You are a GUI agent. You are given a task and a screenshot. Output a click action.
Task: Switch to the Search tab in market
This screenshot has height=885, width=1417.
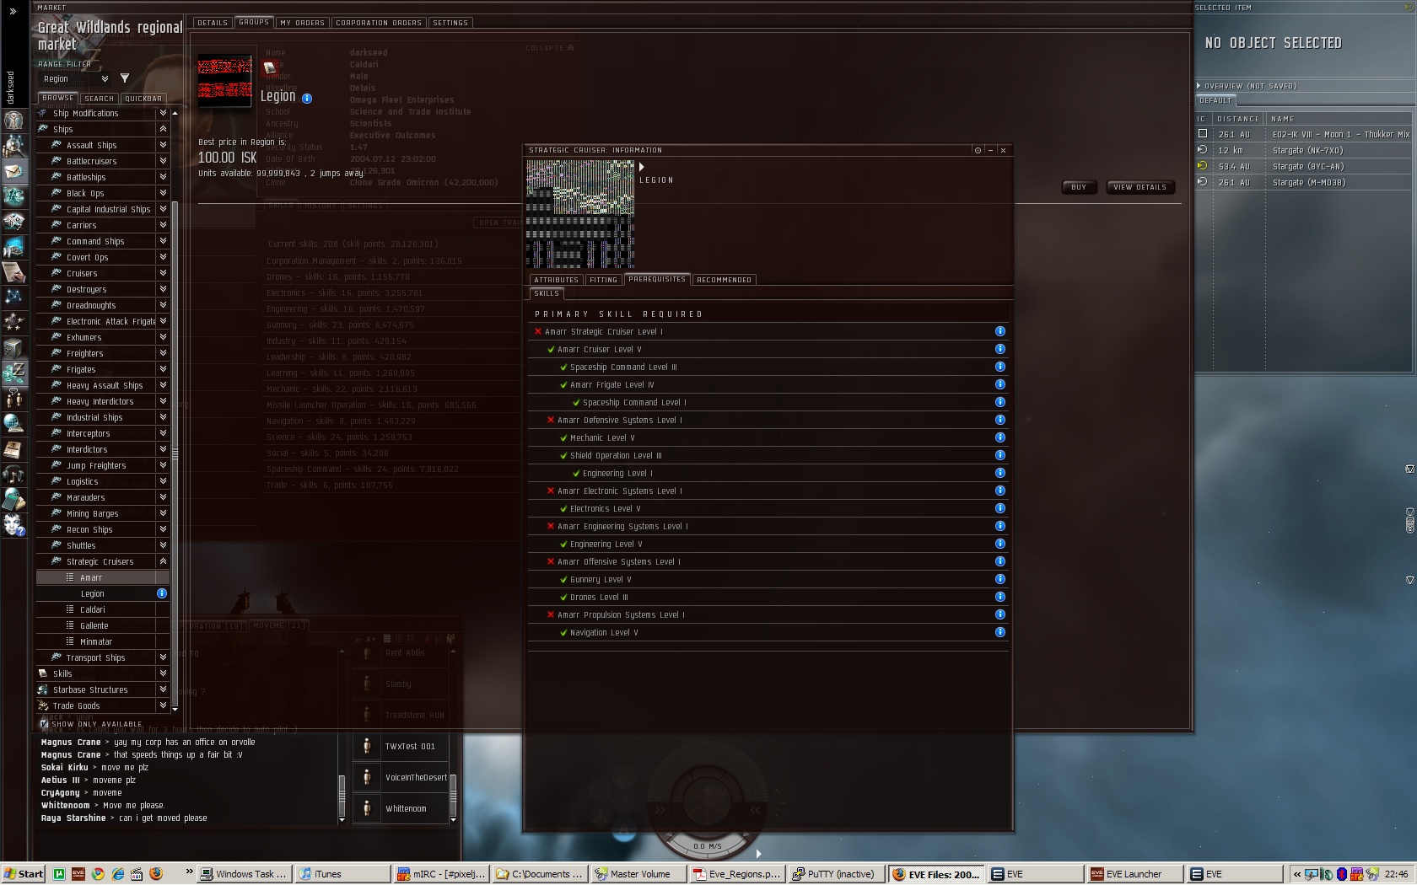(99, 99)
